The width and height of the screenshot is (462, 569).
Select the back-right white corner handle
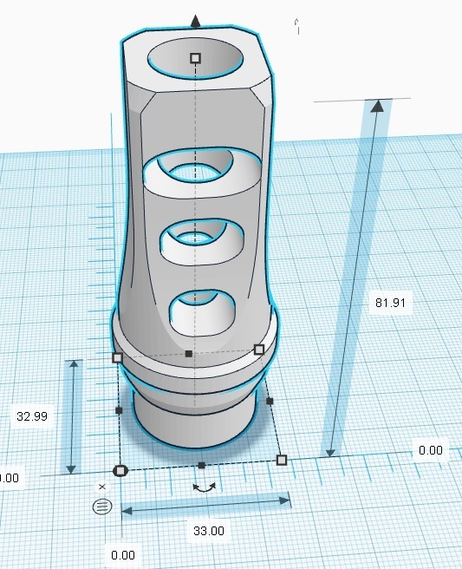click(259, 350)
